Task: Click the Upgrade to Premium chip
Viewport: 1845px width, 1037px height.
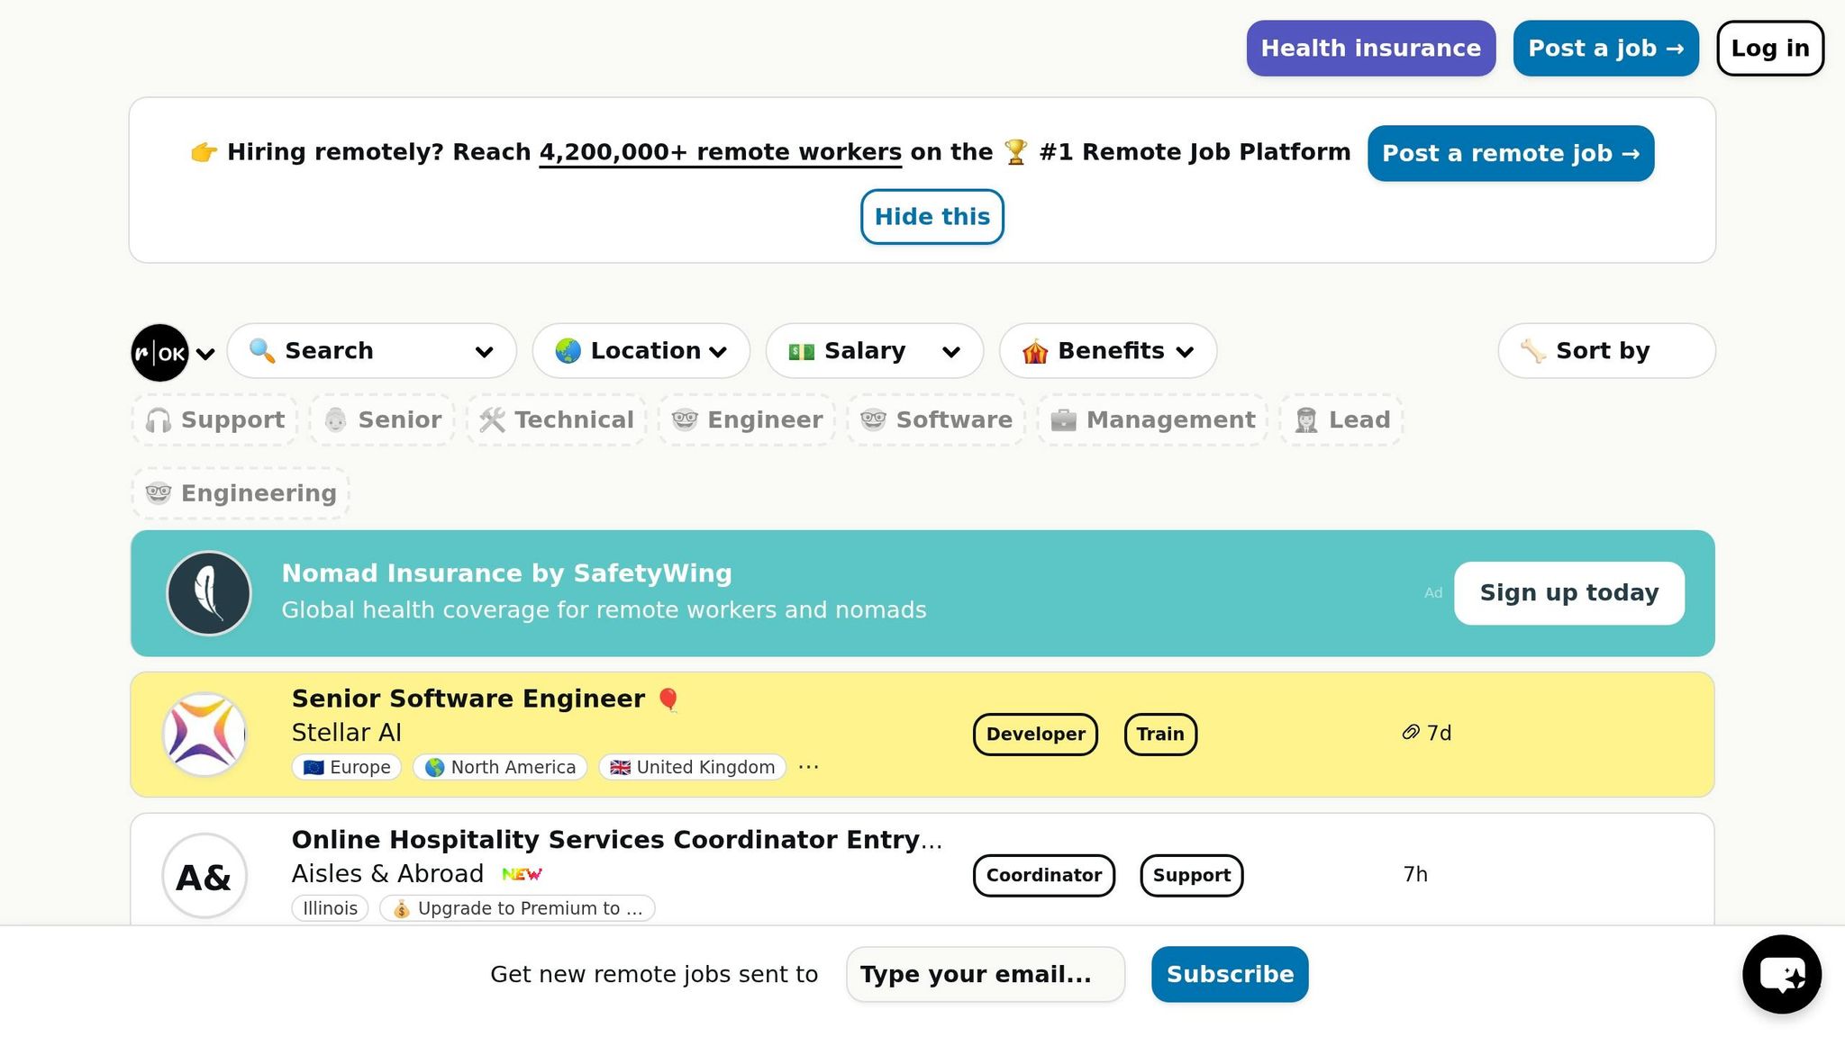Action: pos(517,909)
